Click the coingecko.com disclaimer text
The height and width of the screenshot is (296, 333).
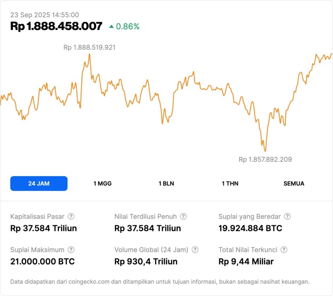pos(160,282)
